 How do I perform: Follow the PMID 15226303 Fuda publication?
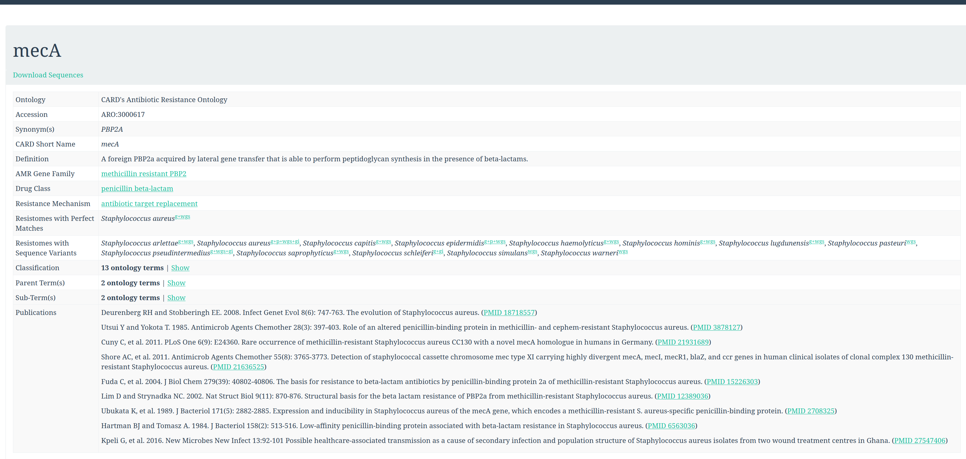click(x=732, y=382)
